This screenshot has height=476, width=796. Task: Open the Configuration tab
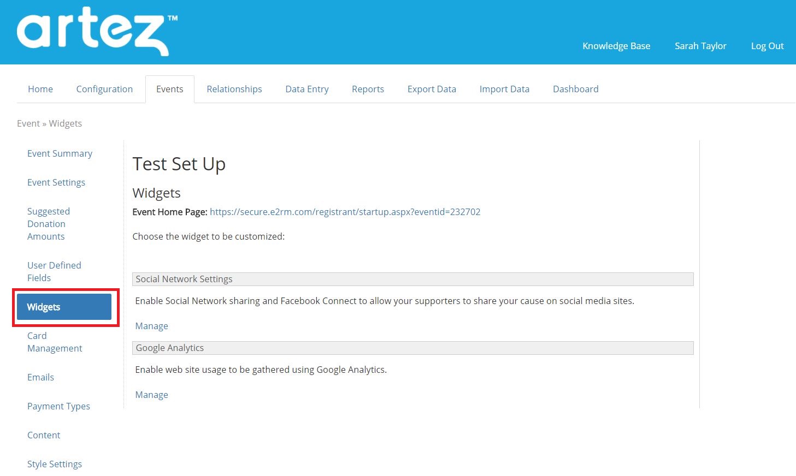(x=104, y=89)
